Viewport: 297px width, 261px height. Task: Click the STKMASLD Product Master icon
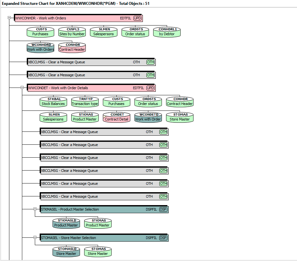click(66, 223)
